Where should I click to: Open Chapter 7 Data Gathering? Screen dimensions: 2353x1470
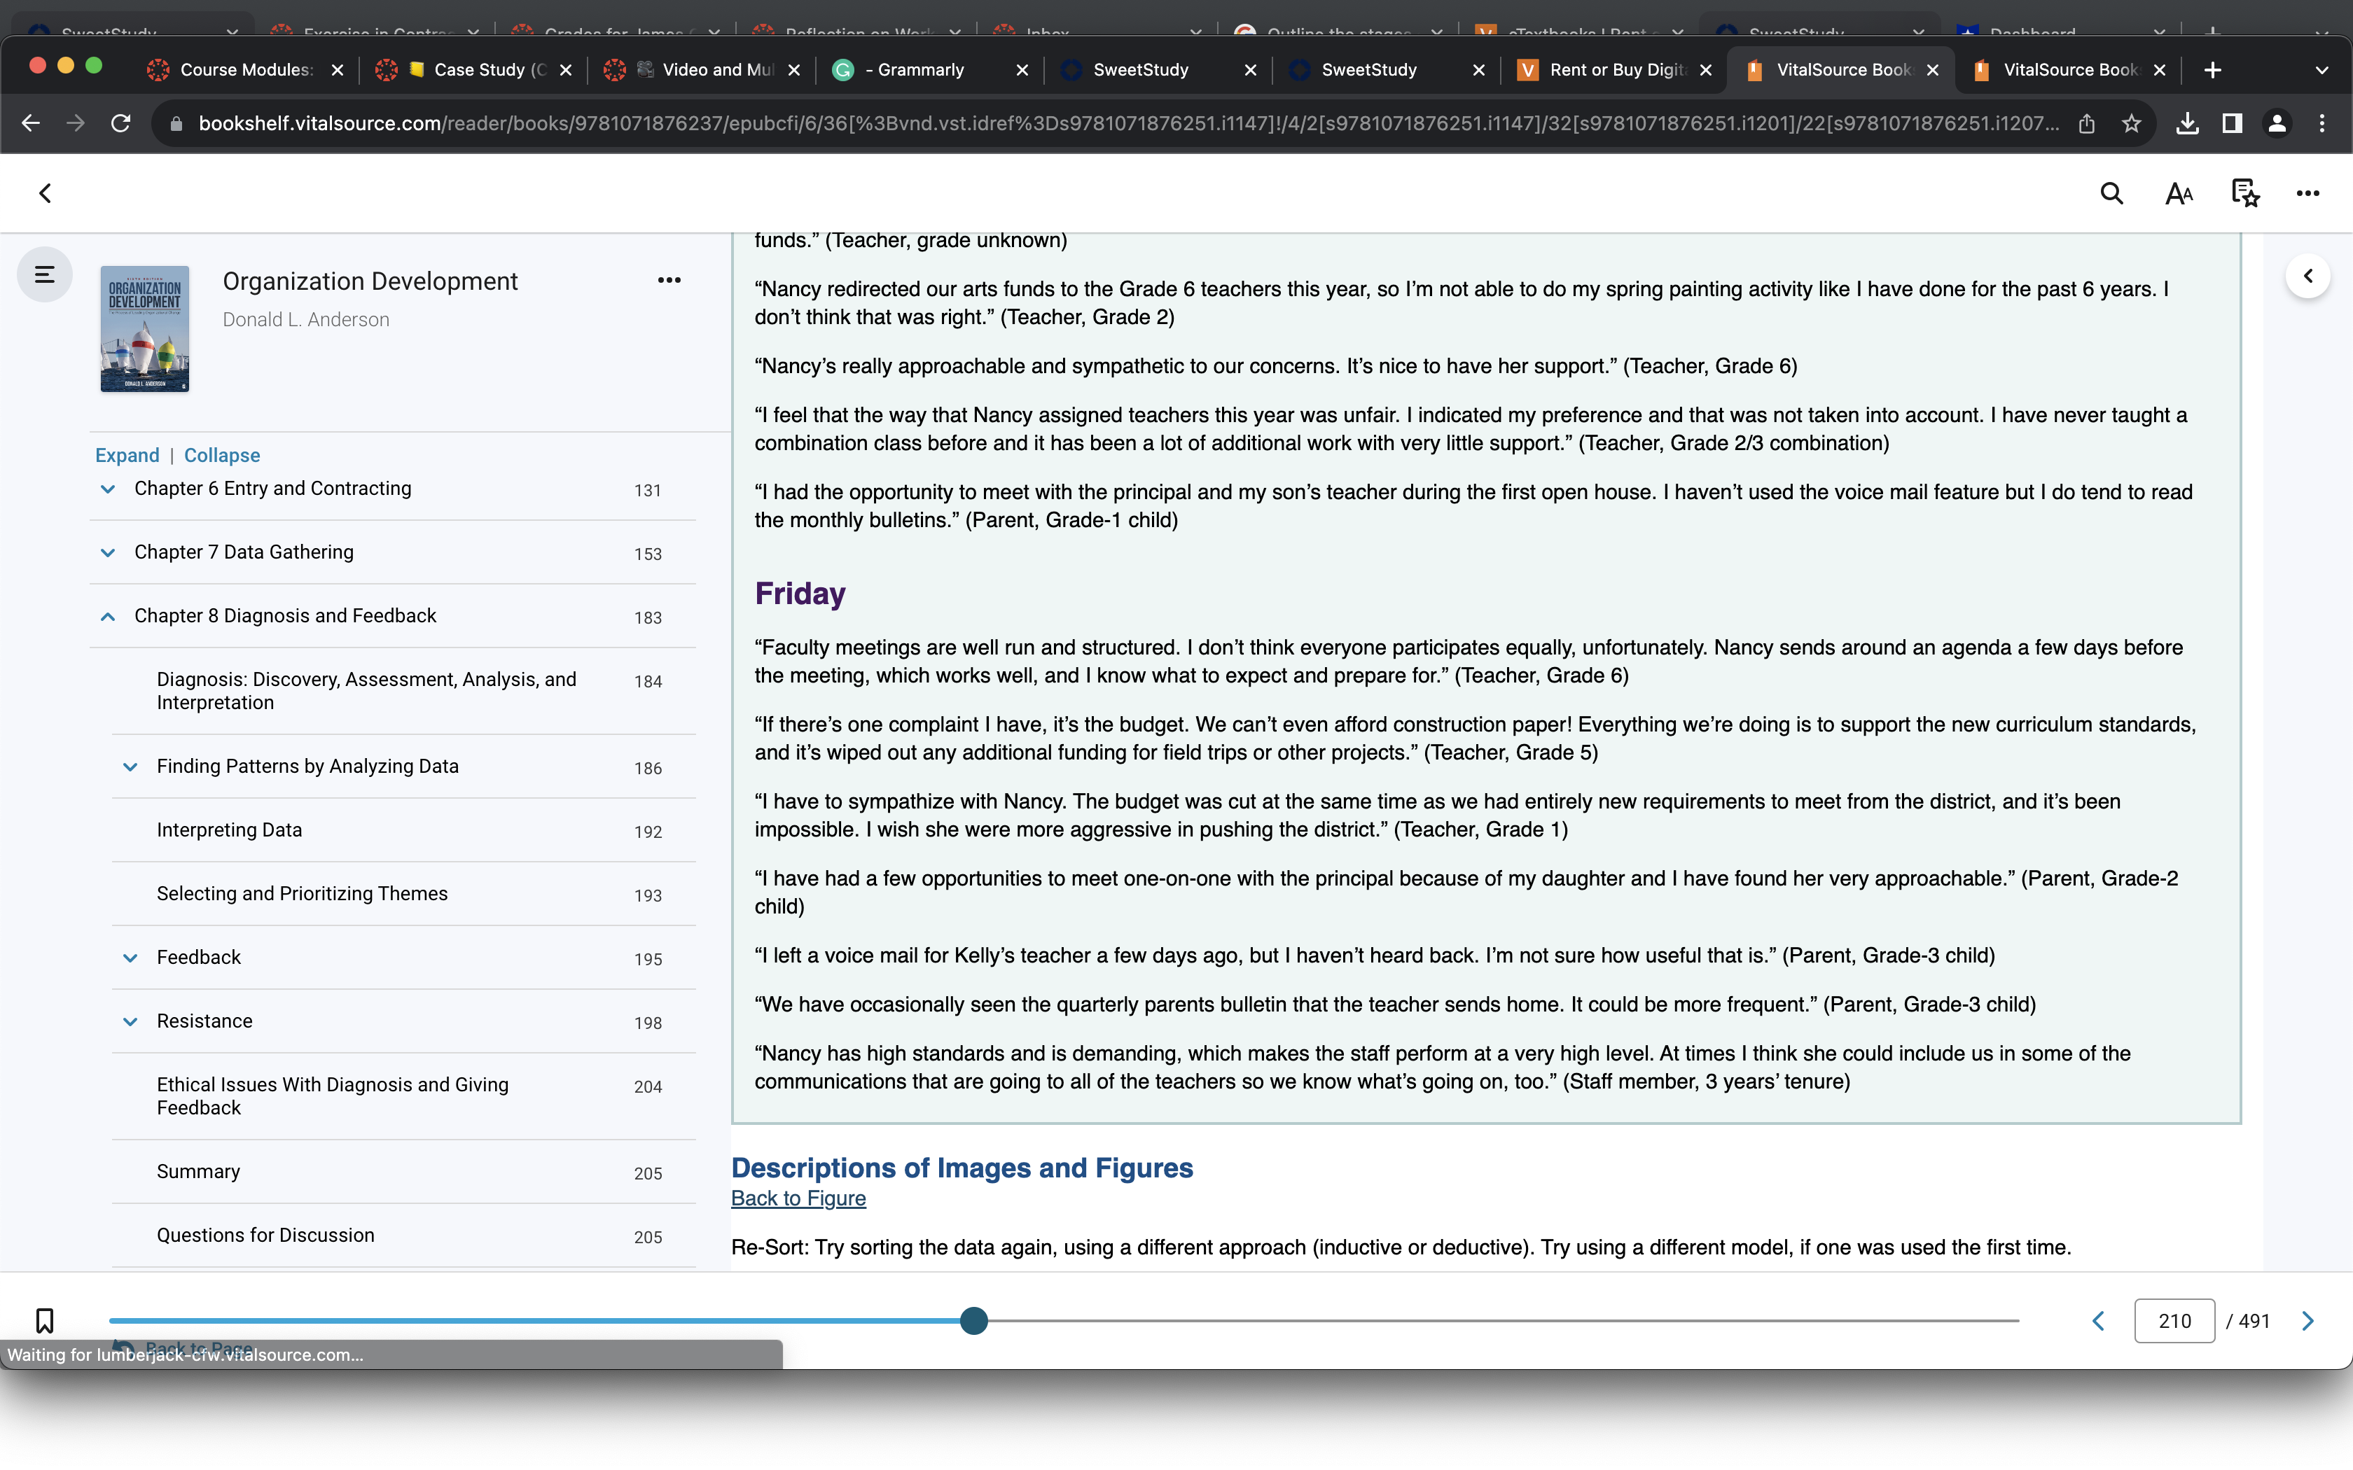click(x=244, y=552)
